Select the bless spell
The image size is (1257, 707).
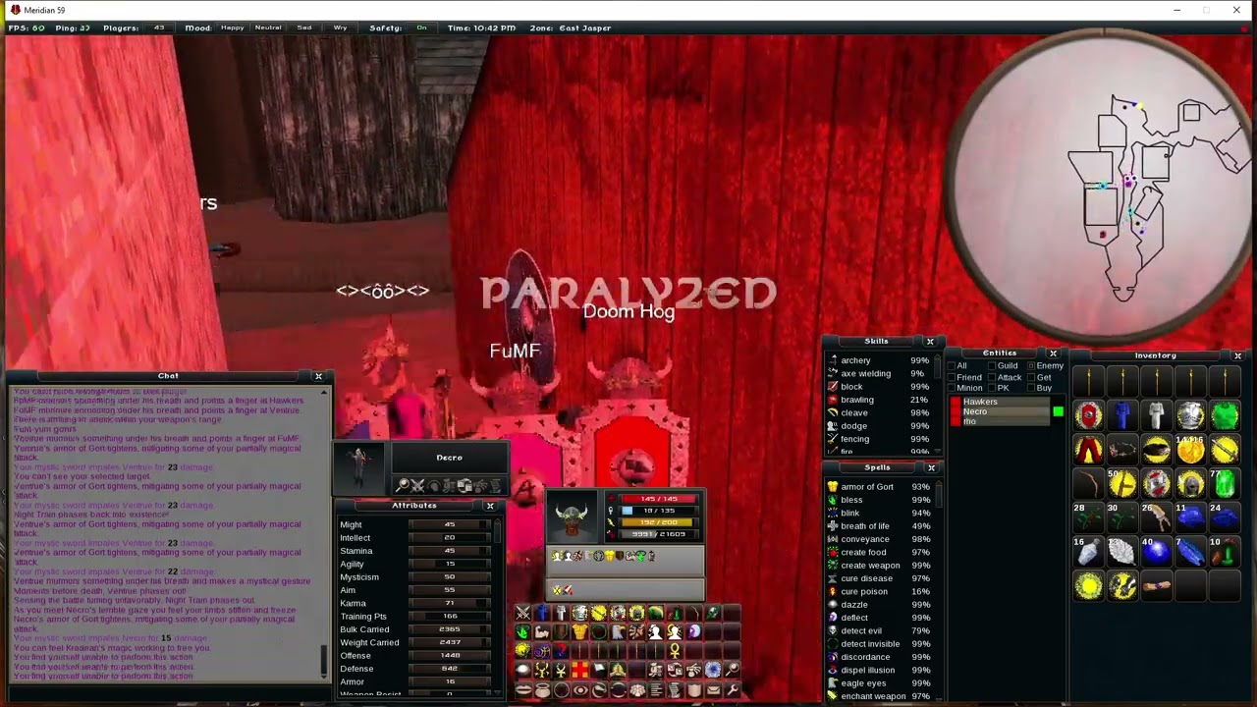coord(880,500)
